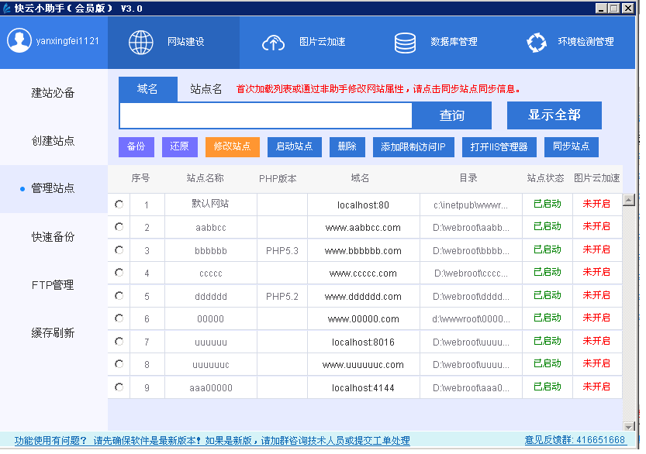646x454 pixels.
Task: Open the 网站建设 module via globe icon
Action: (141, 43)
